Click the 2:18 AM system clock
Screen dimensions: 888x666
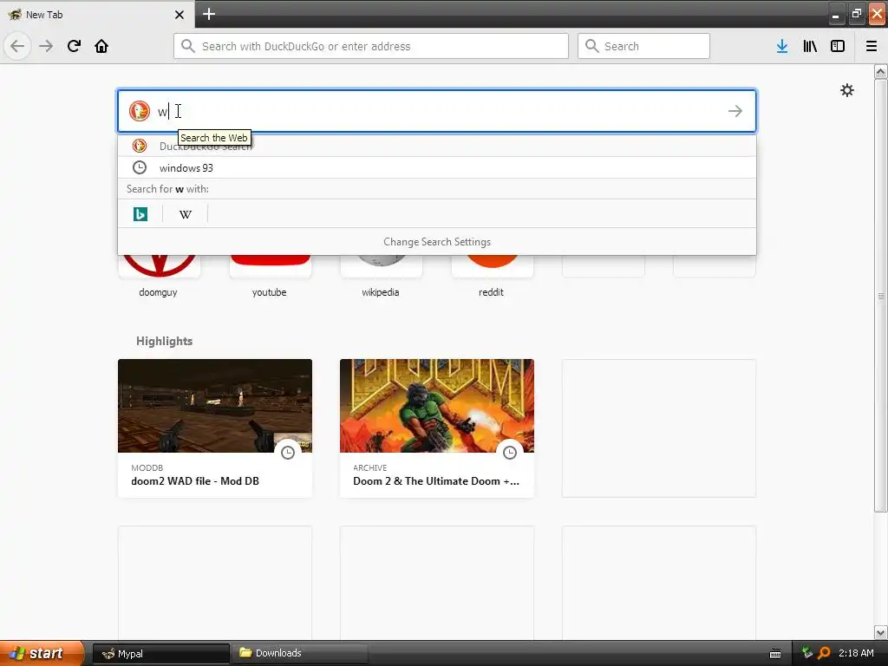click(856, 653)
